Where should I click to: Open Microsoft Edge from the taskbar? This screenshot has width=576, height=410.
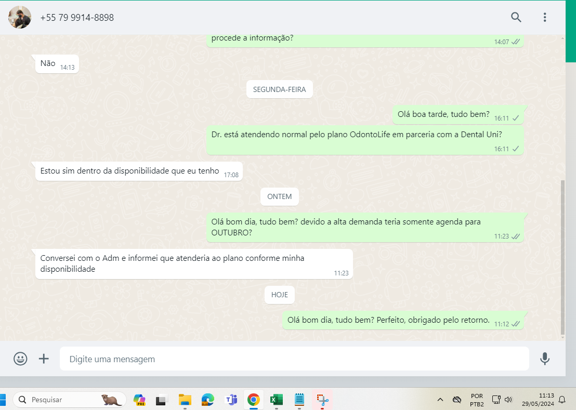207,400
